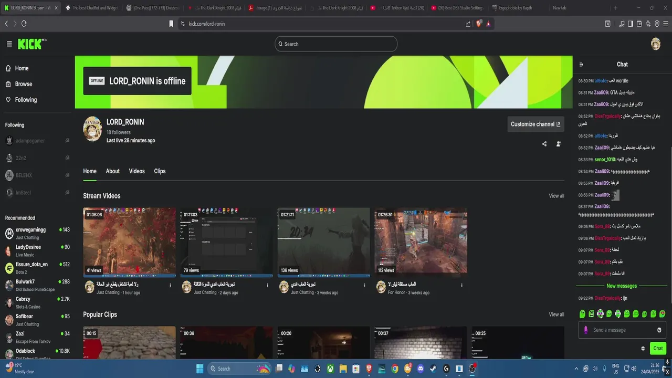Open the user profile avatar menu
The height and width of the screenshot is (378, 672).
655,44
